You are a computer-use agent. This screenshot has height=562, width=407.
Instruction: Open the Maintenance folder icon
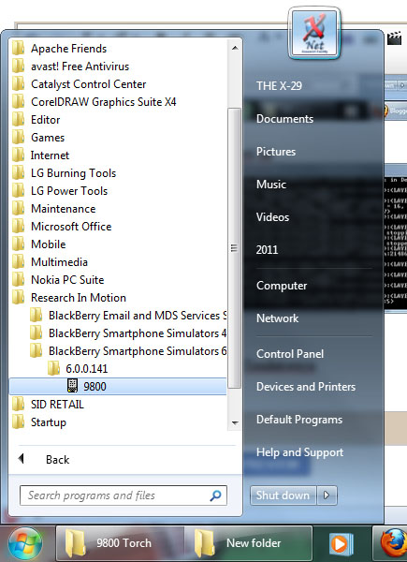(x=19, y=208)
